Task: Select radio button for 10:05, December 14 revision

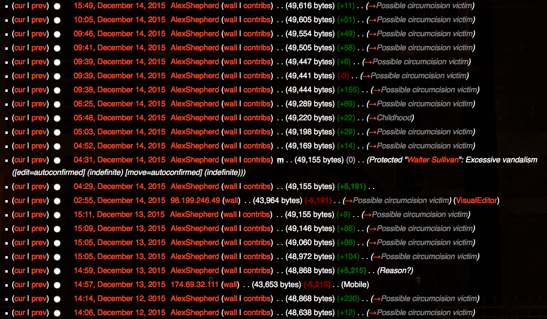Action: click(57, 20)
